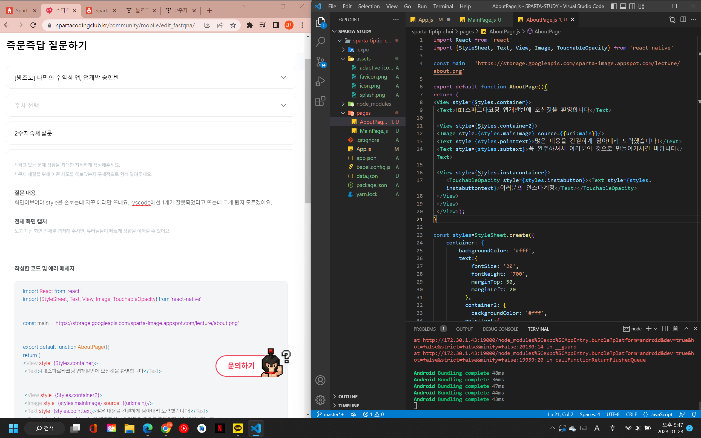Open the Terminal menu
This screenshot has height=438, width=701.
coord(443,6)
